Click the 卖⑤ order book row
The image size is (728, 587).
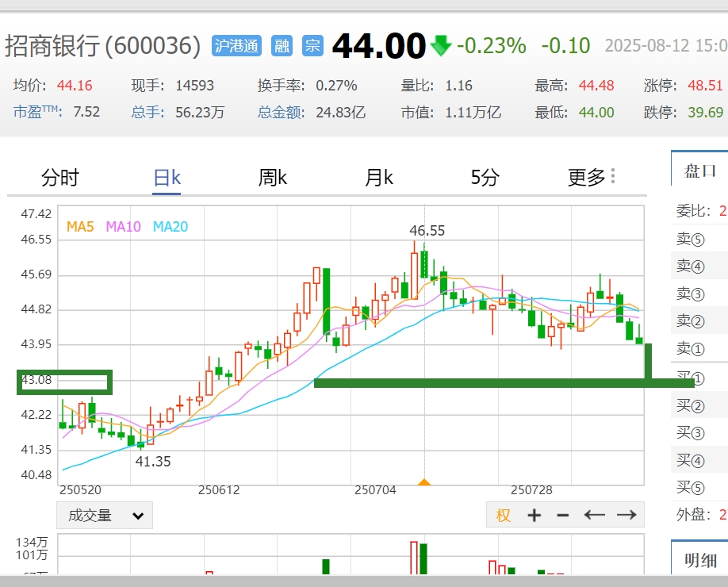[x=699, y=240]
